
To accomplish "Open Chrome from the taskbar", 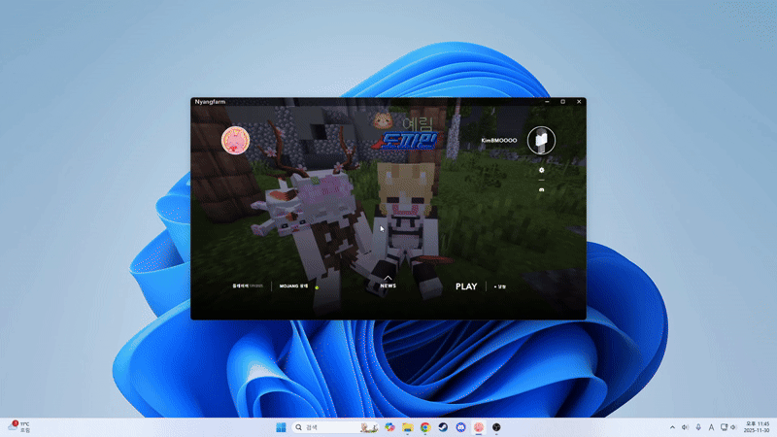I will pos(425,427).
